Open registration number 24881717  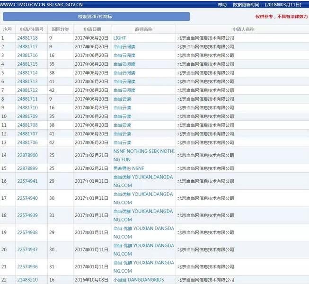[x=27, y=46]
